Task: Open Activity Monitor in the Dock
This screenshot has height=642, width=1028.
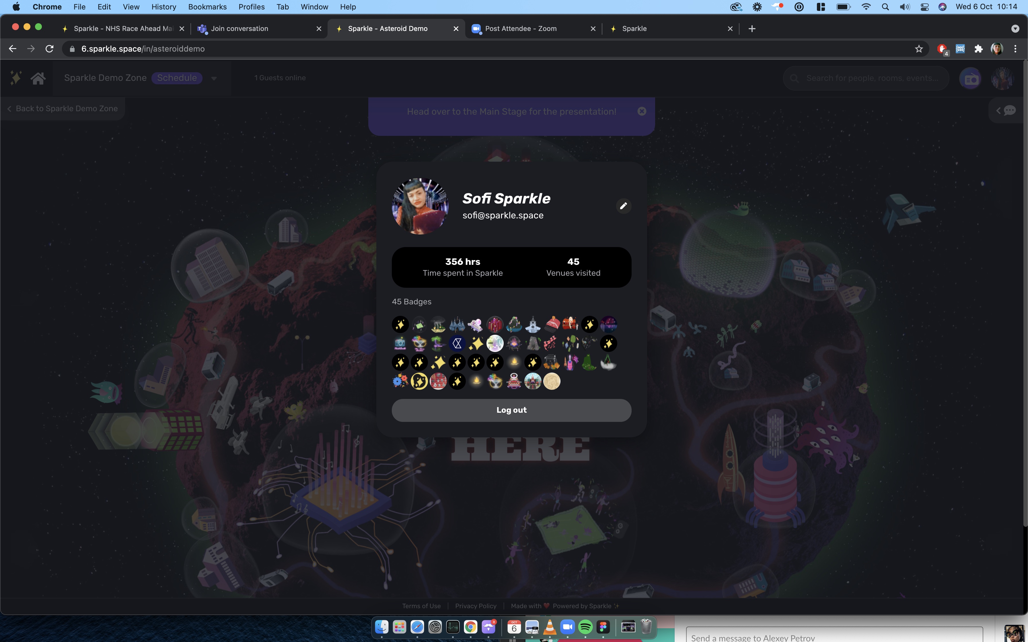Action: [x=453, y=627]
